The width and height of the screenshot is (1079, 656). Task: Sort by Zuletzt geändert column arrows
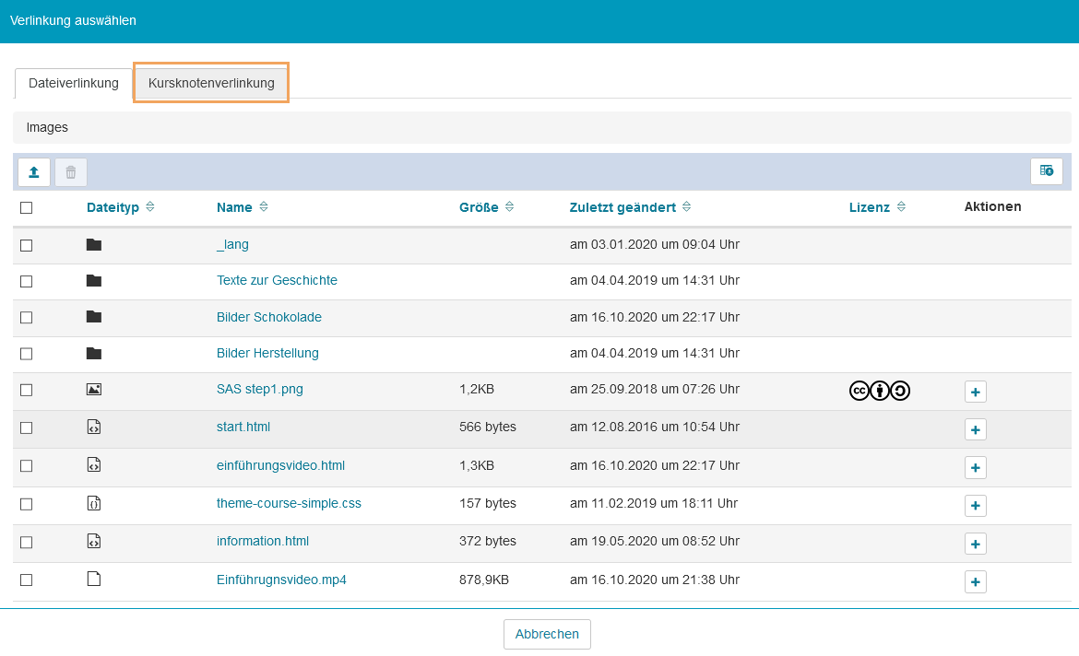click(686, 207)
